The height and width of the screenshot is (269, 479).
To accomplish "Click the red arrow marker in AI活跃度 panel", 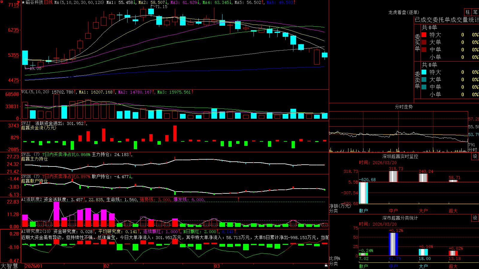I will (239, 199).
